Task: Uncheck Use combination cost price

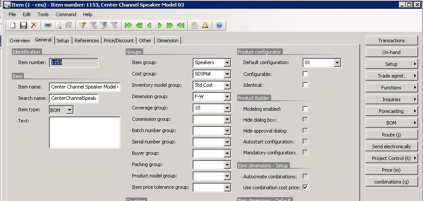Action: 305,187
